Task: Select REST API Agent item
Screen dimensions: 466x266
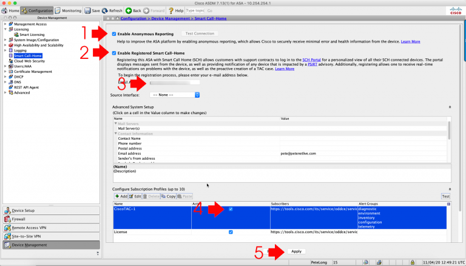Action: [x=26, y=87]
